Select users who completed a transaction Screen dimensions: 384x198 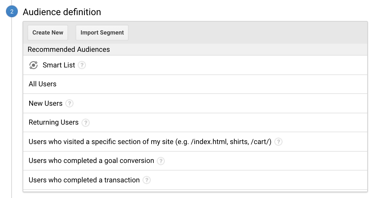(x=84, y=180)
